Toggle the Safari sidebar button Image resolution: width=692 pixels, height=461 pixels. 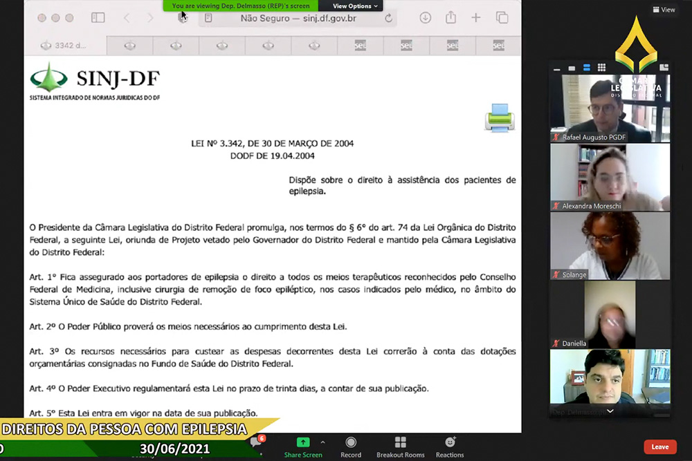coord(98,18)
